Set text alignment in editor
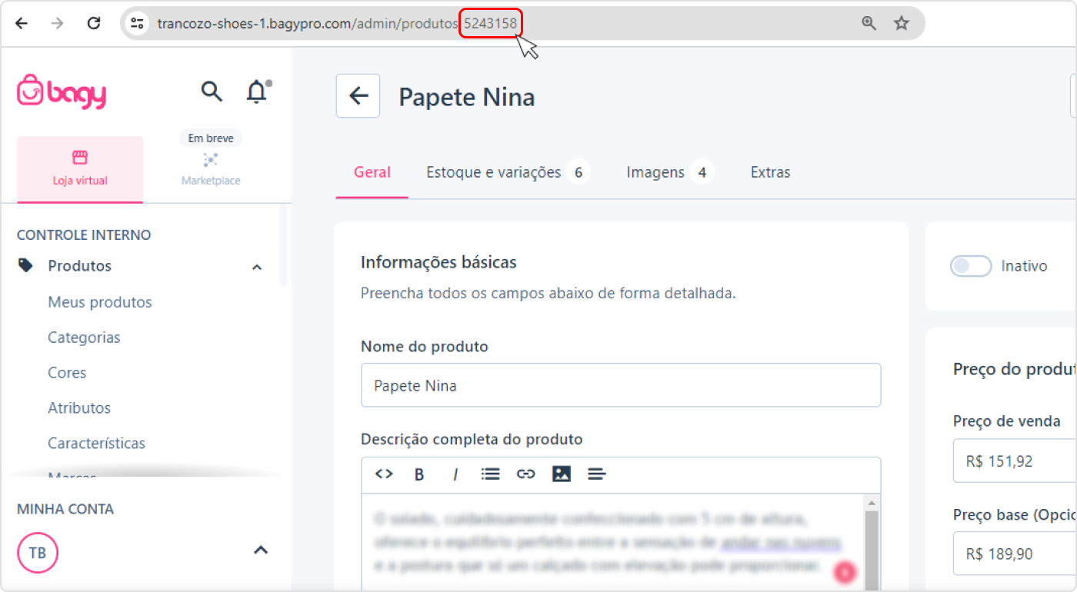The image size is (1077, 592). pos(597,474)
